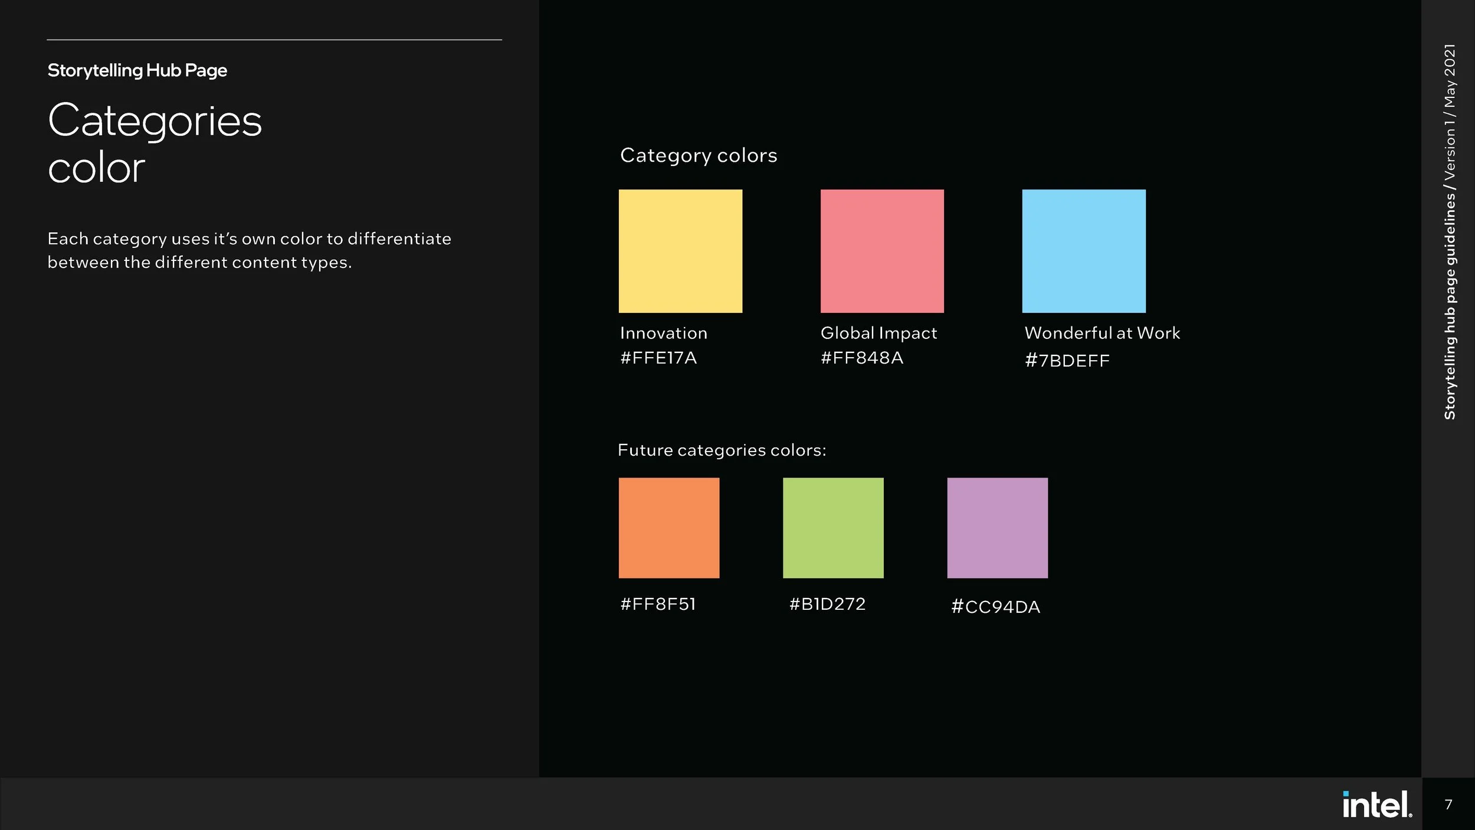
Task: Click the orange future category swatch
Action: pos(669,528)
